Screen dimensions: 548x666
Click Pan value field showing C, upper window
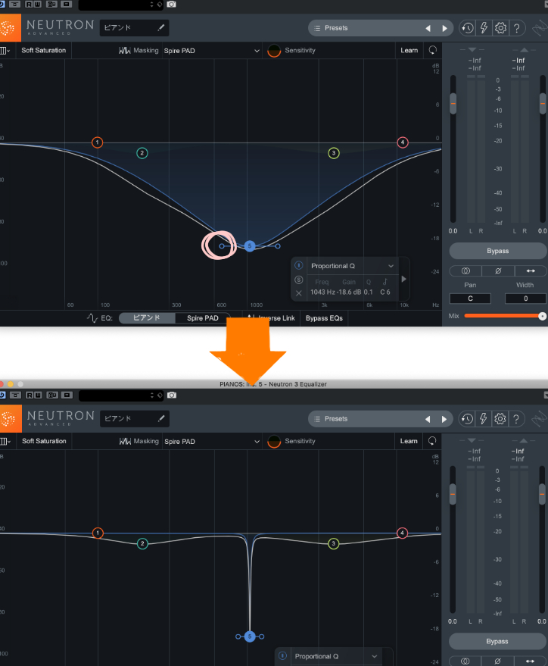[470, 299]
